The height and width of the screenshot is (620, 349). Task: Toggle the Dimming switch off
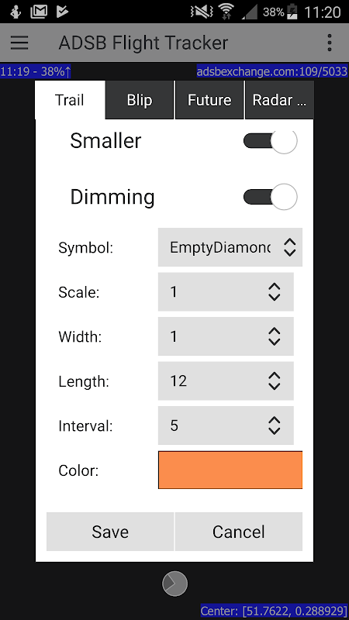click(x=270, y=197)
